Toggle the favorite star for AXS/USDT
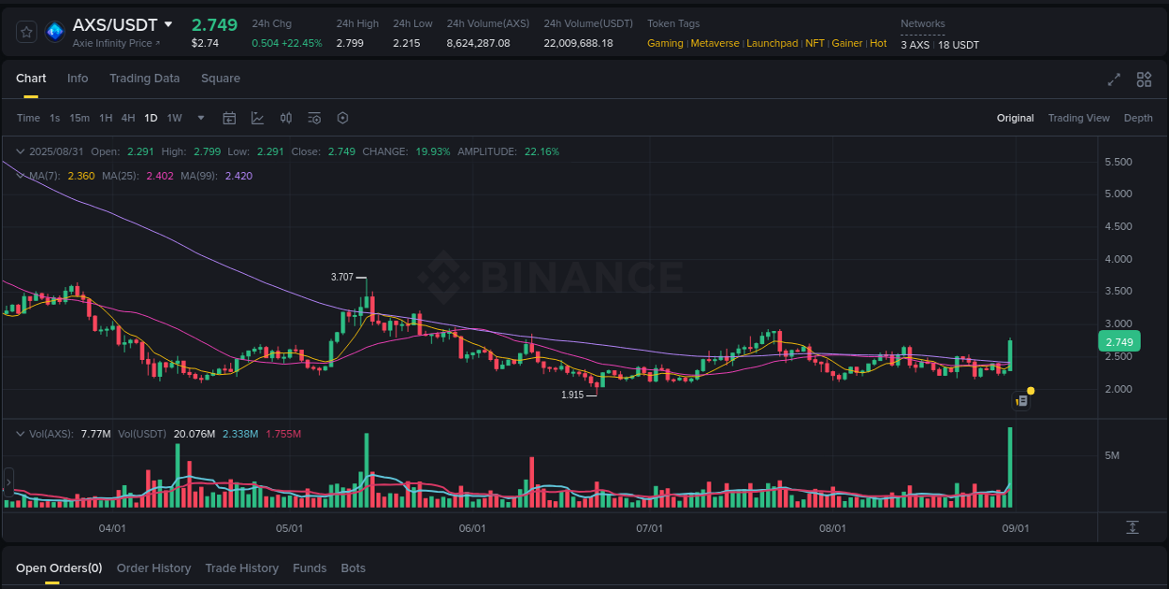This screenshot has height=589, width=1169. [x=26, y=31]
